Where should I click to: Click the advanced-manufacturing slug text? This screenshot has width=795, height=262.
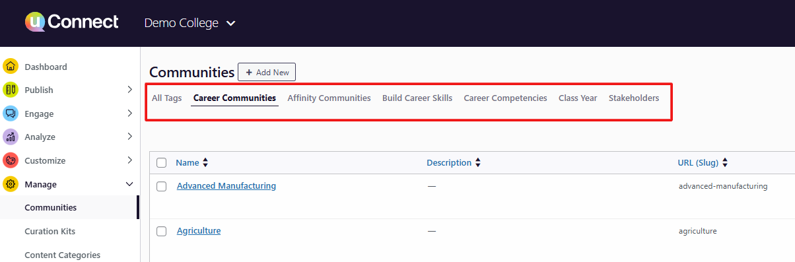pyautogui.click(x=723, y=186)
